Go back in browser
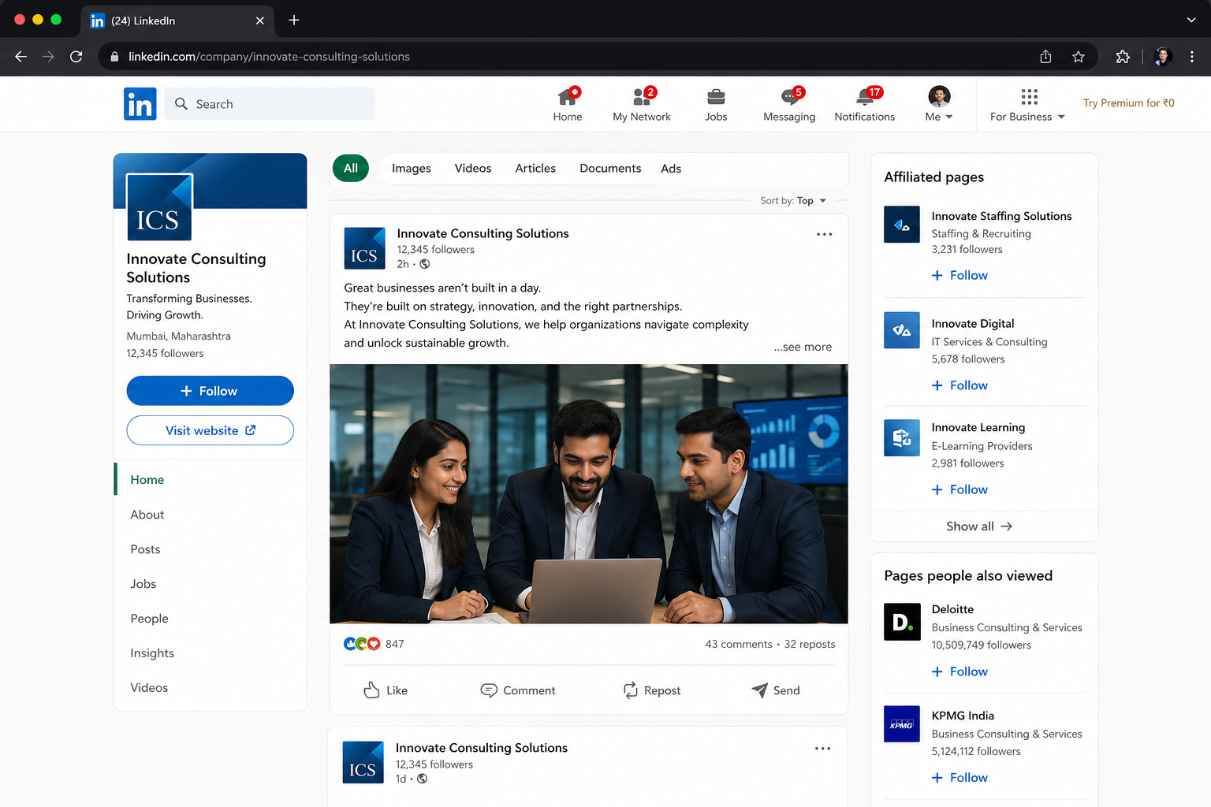 coord(20,57)
